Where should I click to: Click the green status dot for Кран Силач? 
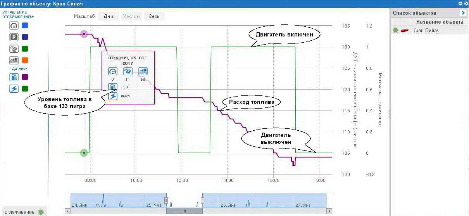395,30
